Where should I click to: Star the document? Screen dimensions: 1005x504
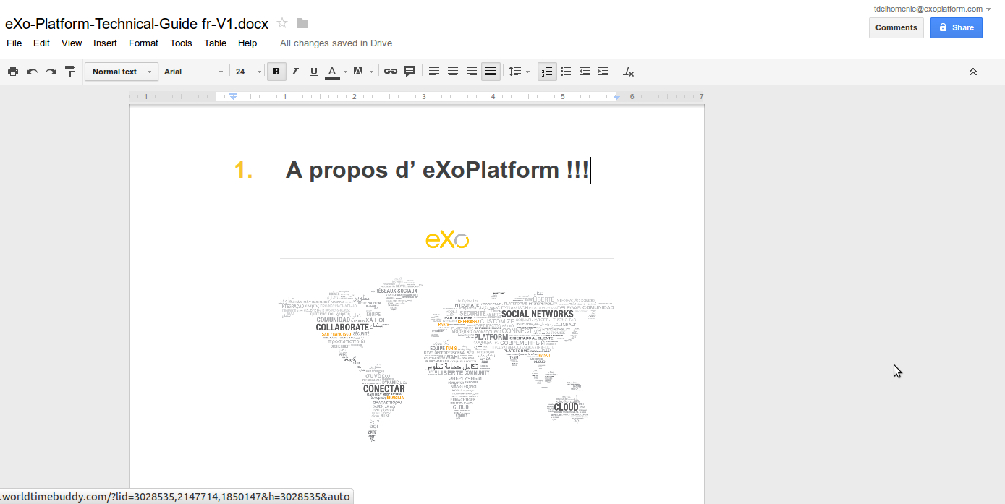[282, 22]
